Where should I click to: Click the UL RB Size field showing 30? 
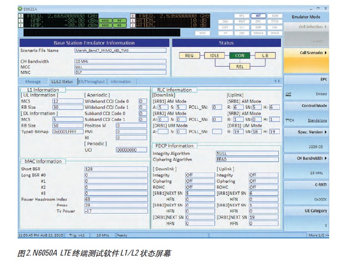(x=68, y=107)
